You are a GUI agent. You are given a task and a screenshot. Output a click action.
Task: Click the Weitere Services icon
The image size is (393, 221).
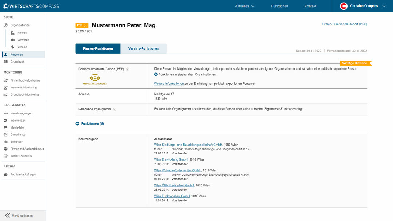pyautogui.click(x=6, y=156)
